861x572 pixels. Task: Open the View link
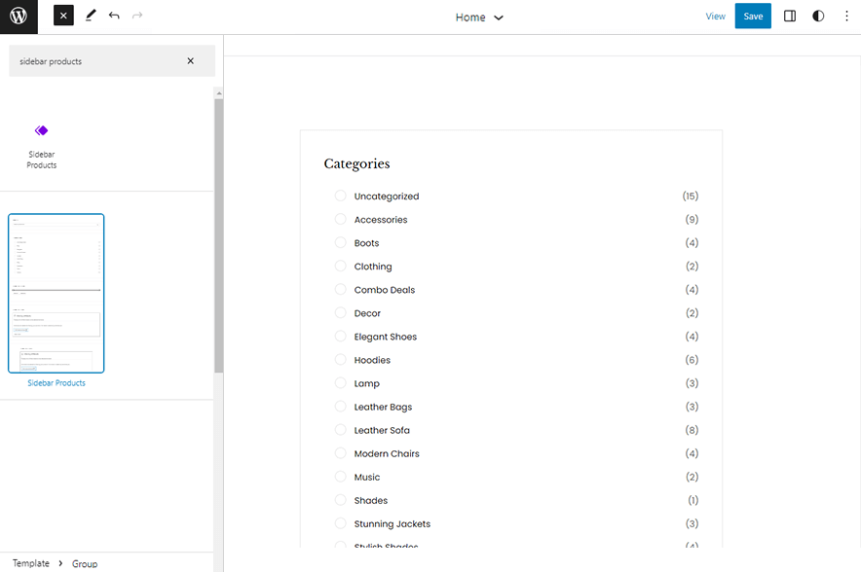[715, 16]
